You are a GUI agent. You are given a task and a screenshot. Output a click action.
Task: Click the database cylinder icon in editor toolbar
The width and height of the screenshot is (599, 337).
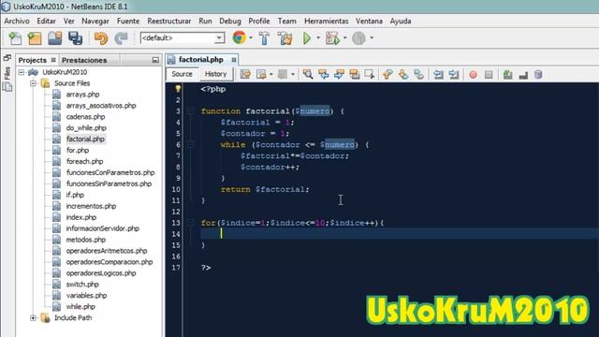click(x=538, y=75)
